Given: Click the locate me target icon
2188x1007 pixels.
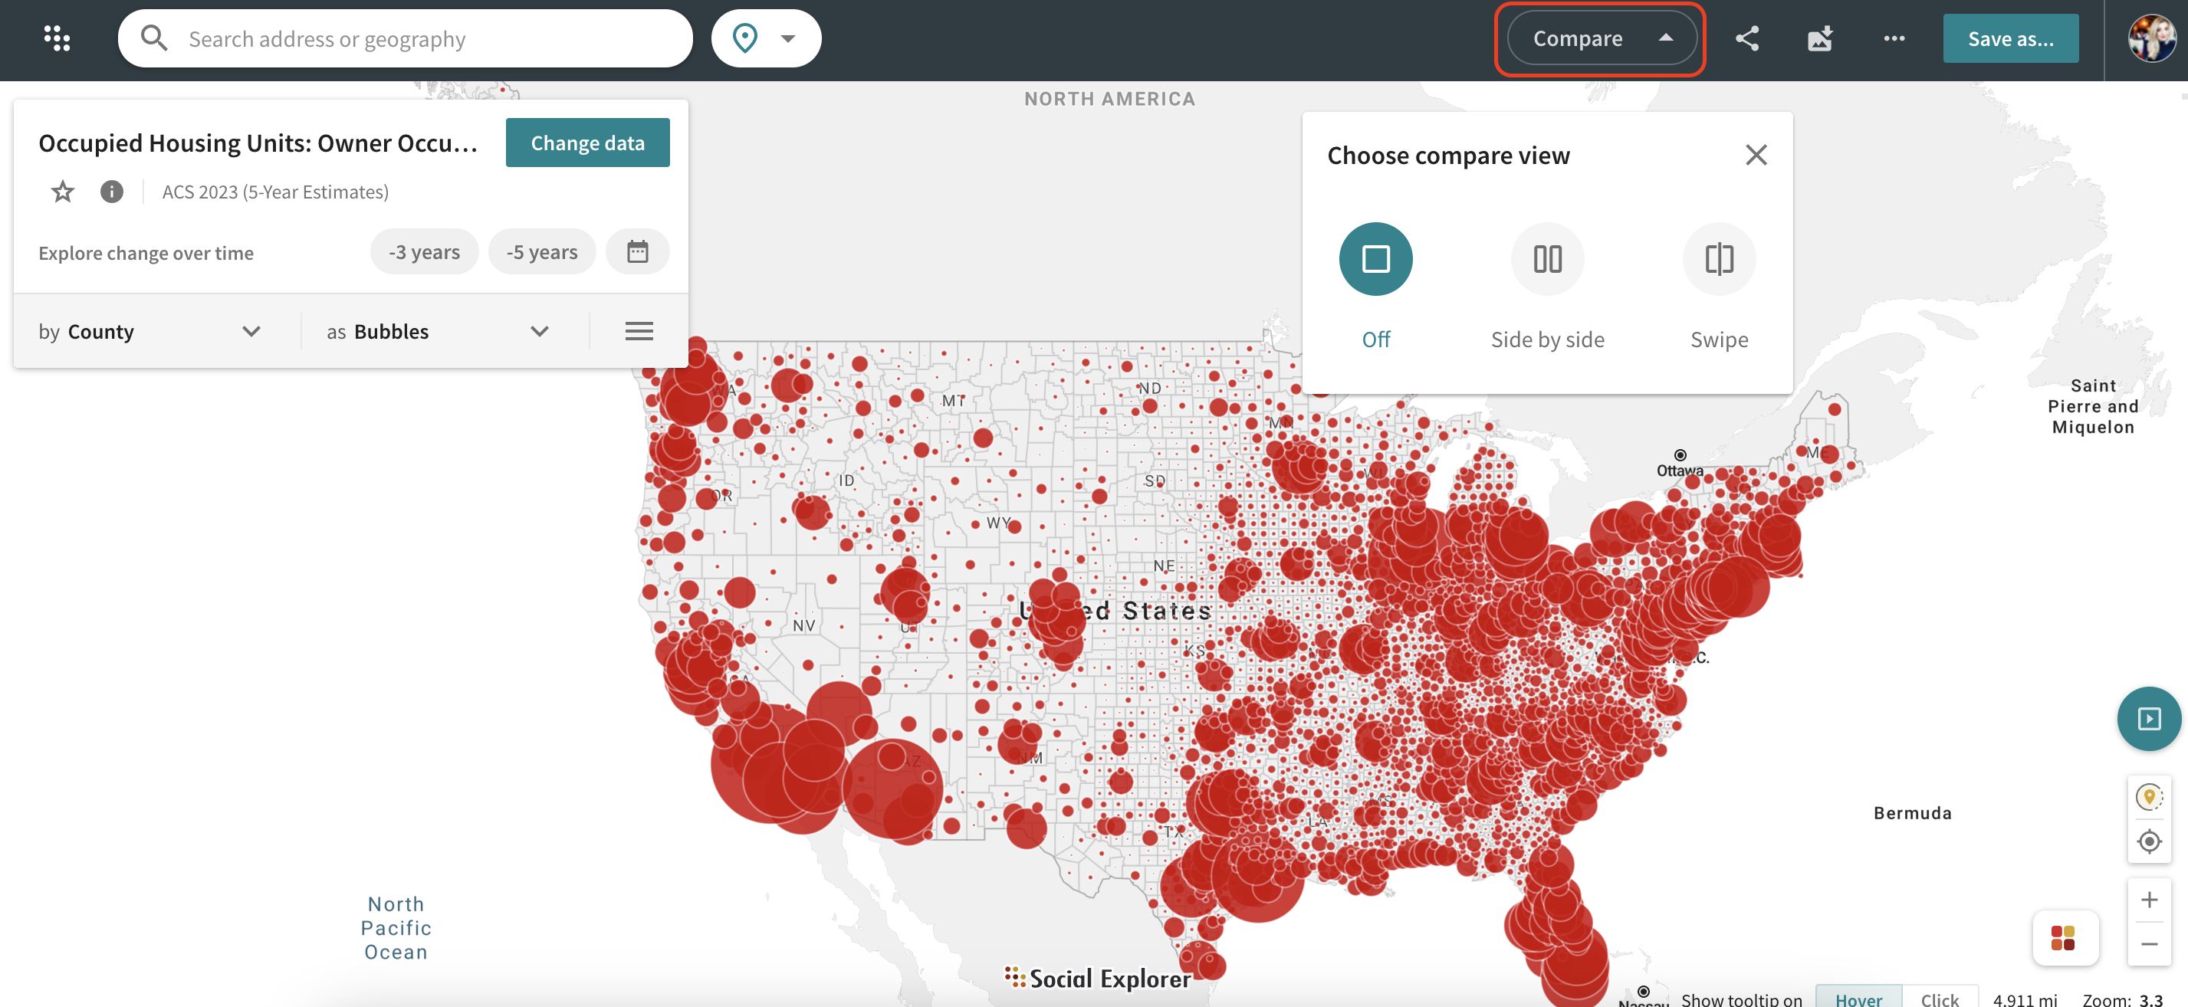Looking at the screenshot, I should coord(2149,841).
